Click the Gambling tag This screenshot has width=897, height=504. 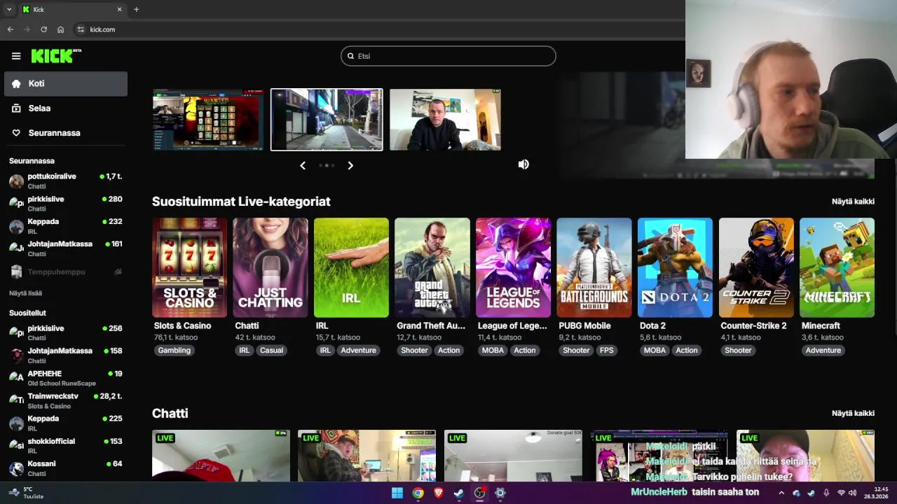174,351
